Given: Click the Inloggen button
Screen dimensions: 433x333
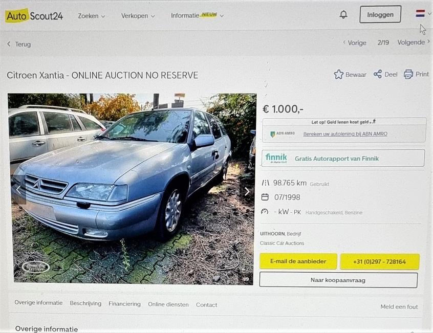Looking at the screenshot, I should pyautogui.click(x=380, y=14).
